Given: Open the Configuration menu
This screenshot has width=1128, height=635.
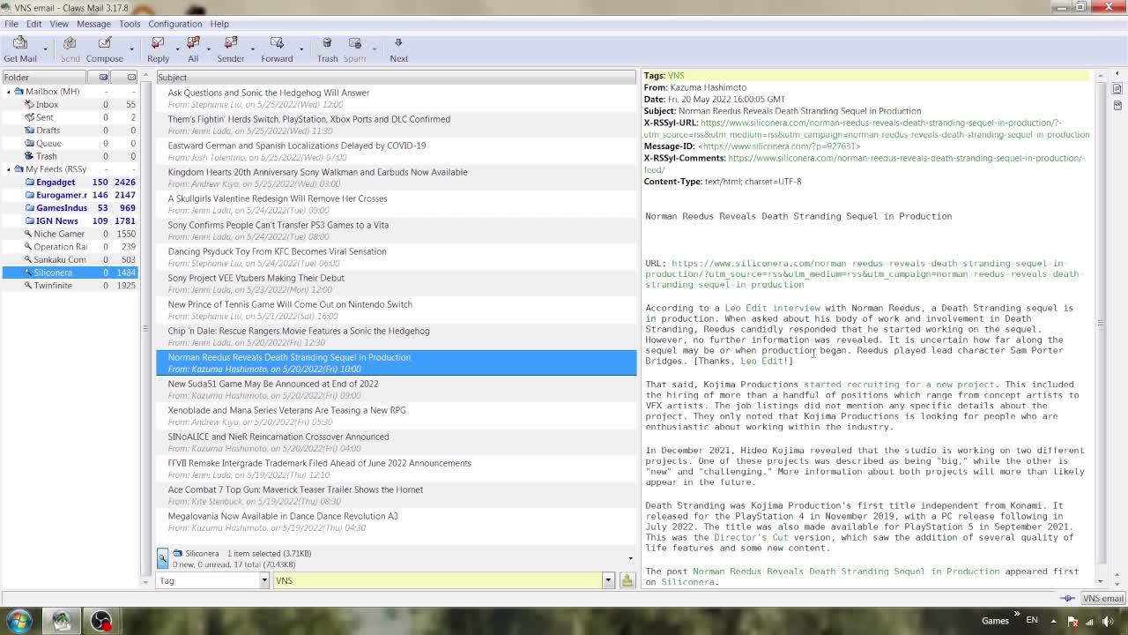Looking at the screenshot, I should pos(174,24).
